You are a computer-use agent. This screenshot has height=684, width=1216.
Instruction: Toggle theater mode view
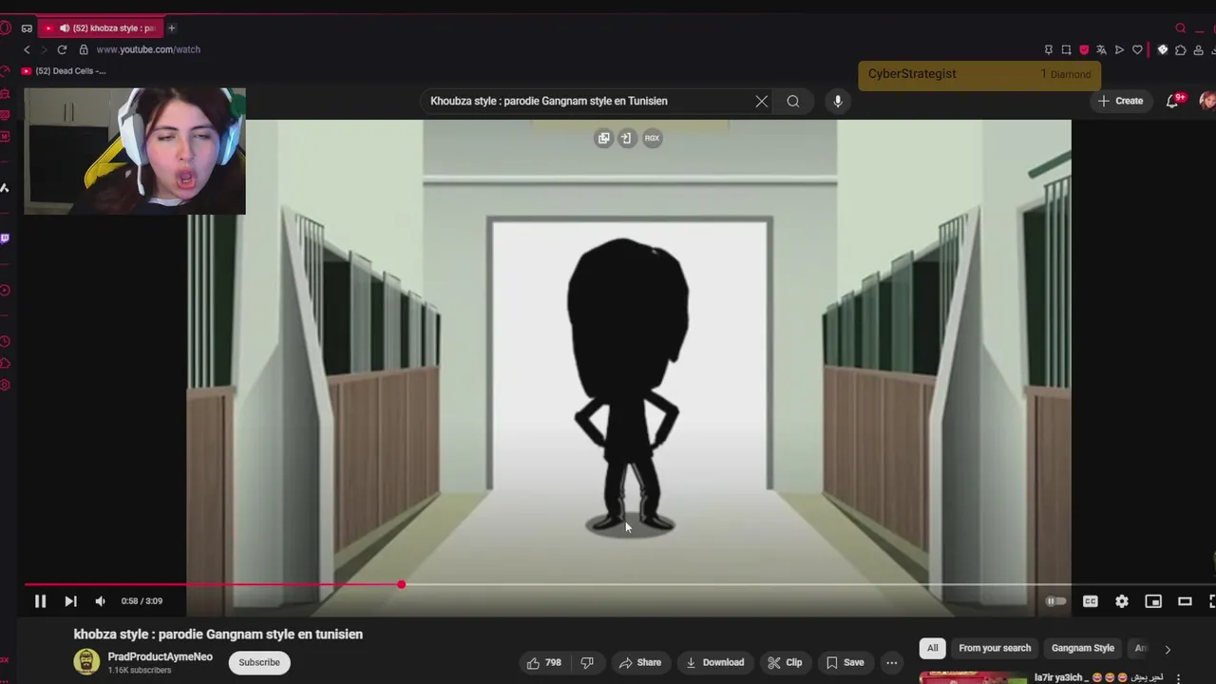click(x=1185, y=601)
